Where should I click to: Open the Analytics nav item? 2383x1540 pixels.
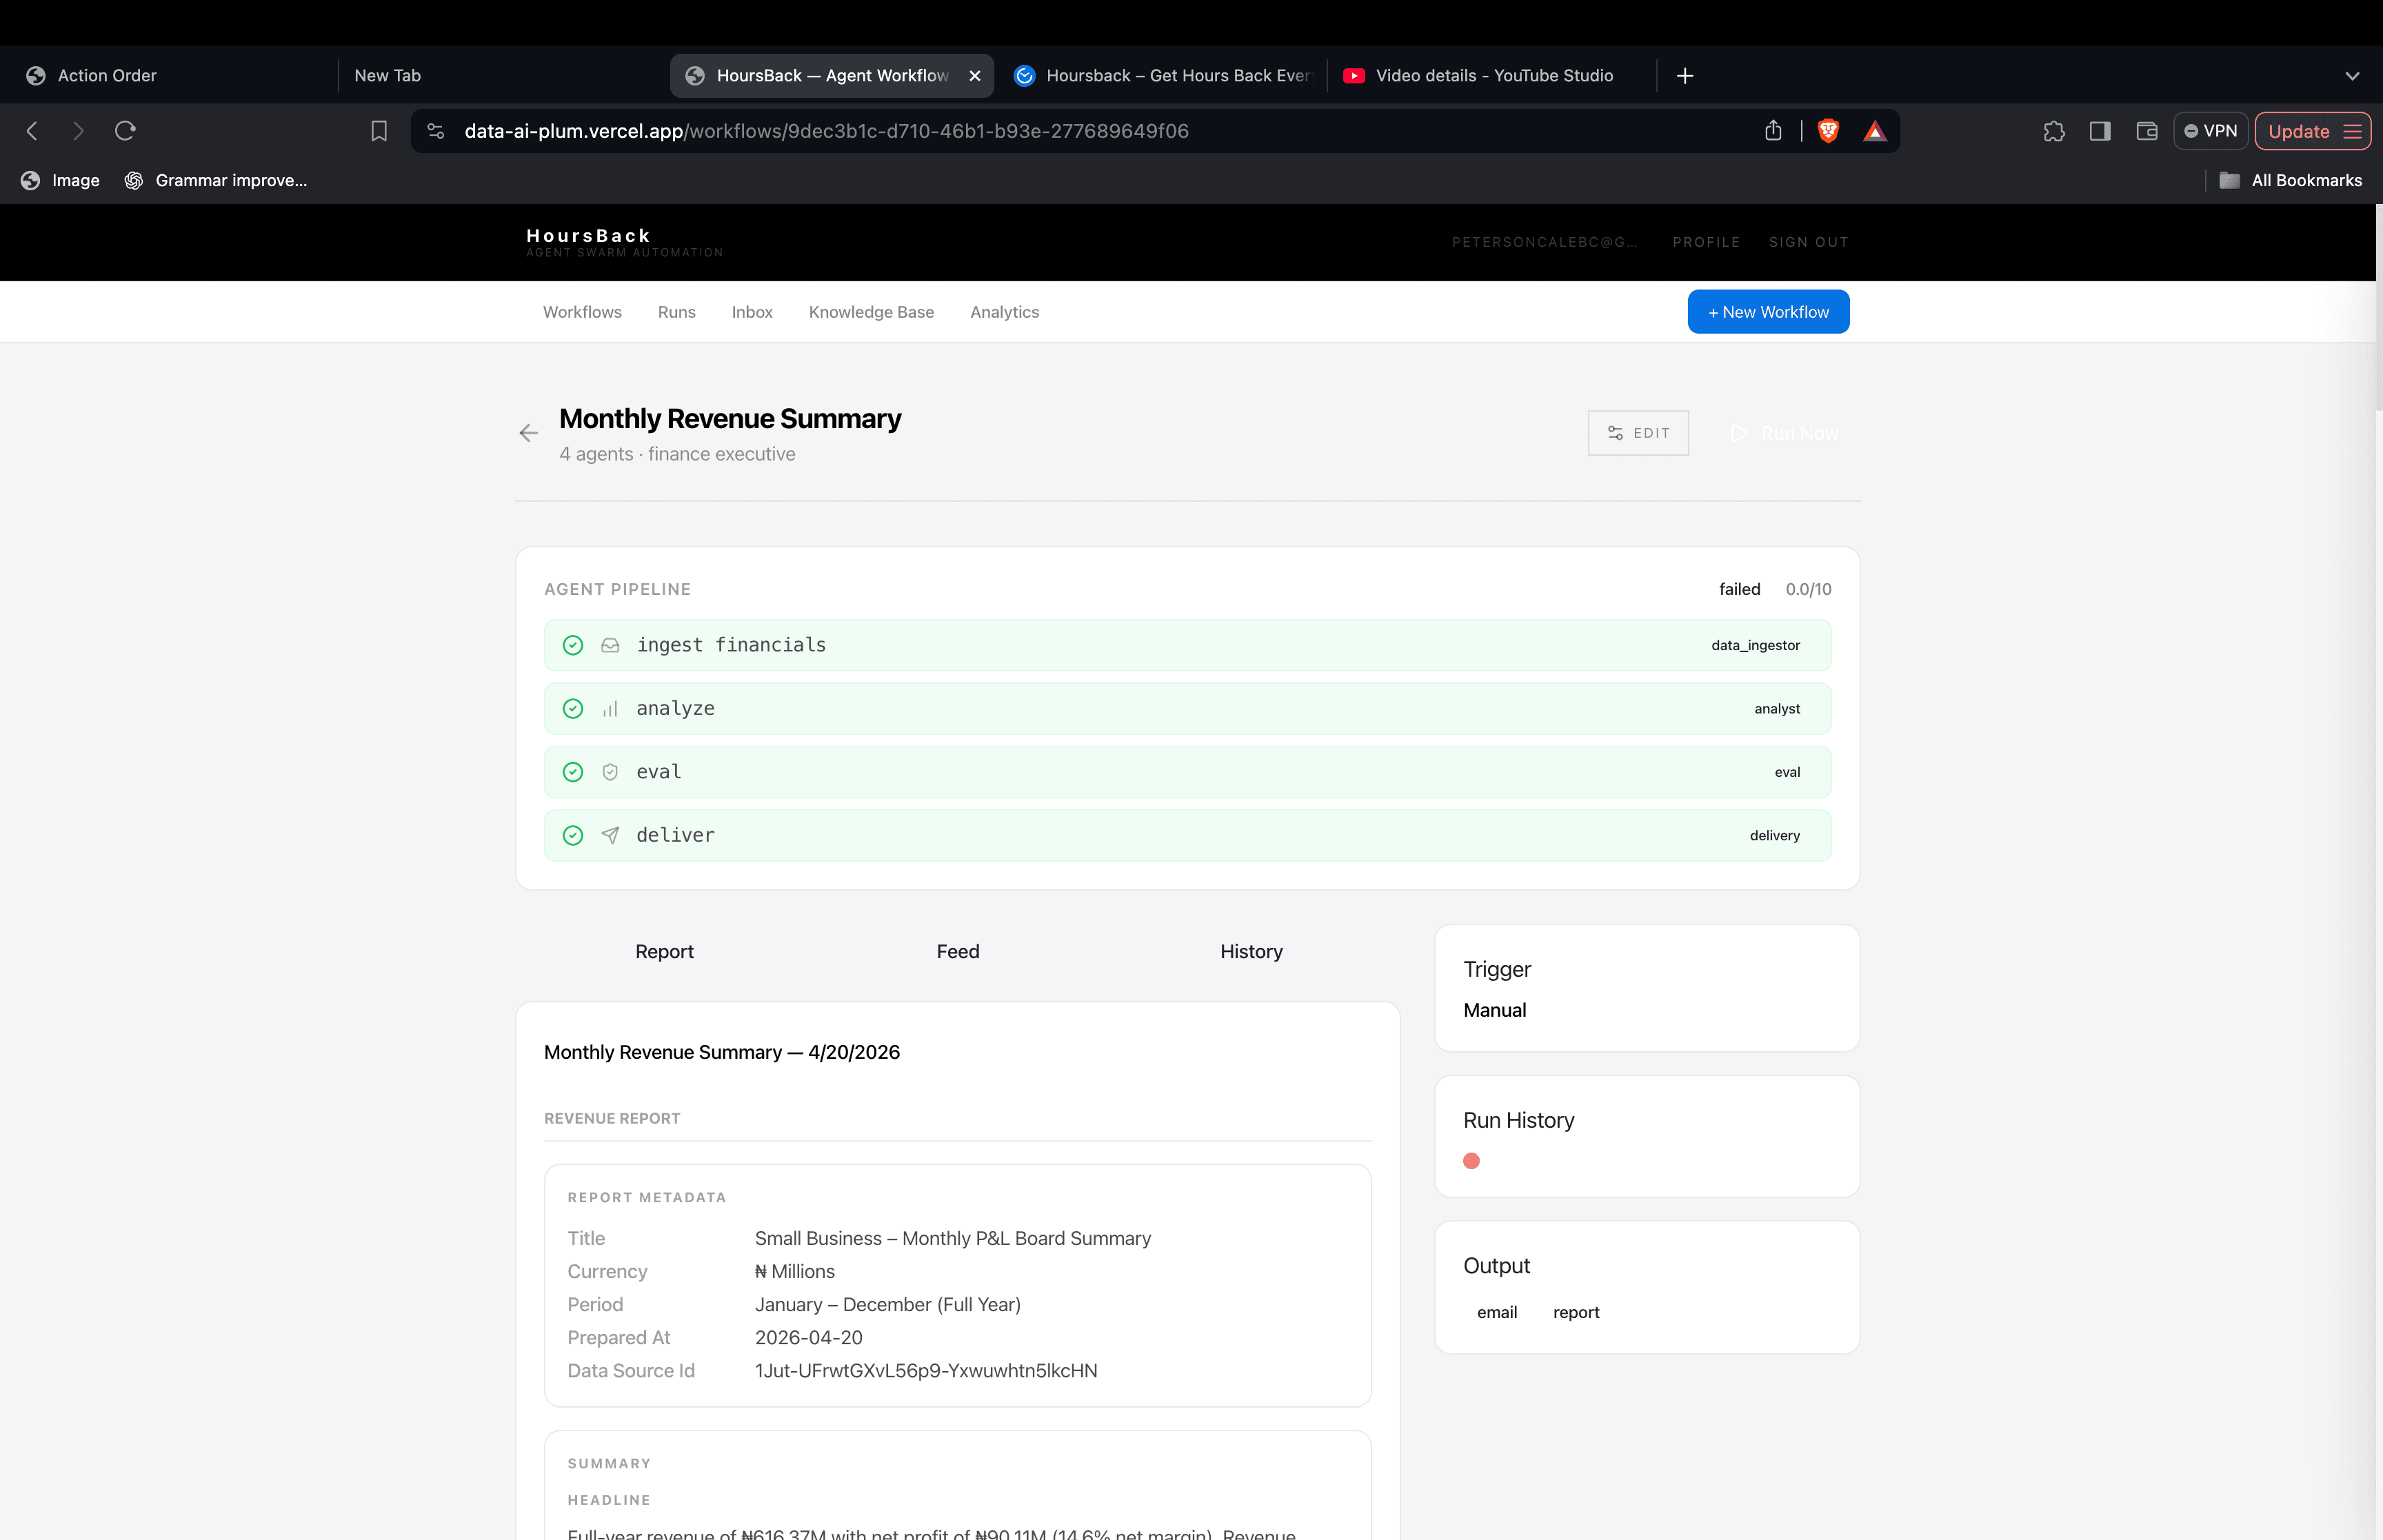(x=1004, y=312)
